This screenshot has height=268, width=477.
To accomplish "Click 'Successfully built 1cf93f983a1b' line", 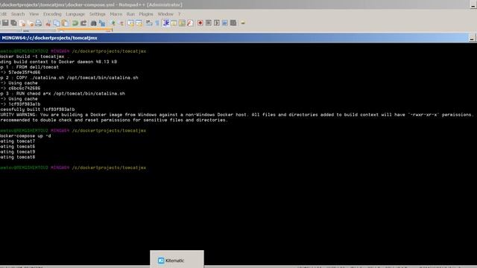I will (37, 109).
